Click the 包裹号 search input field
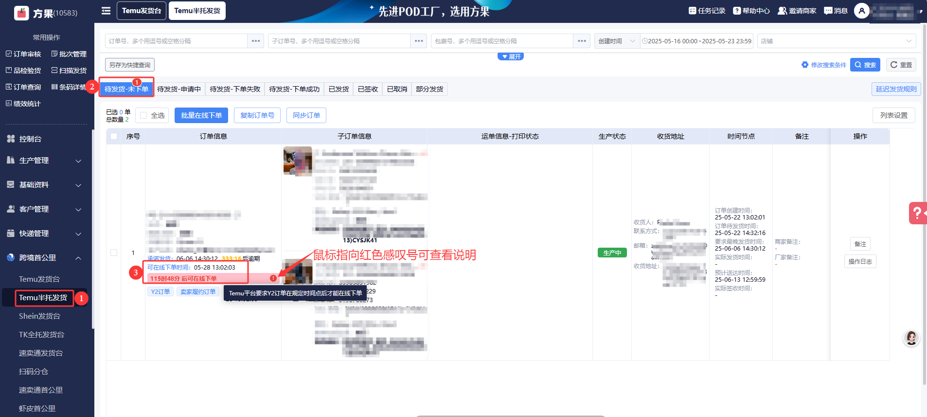 point(502,41)
